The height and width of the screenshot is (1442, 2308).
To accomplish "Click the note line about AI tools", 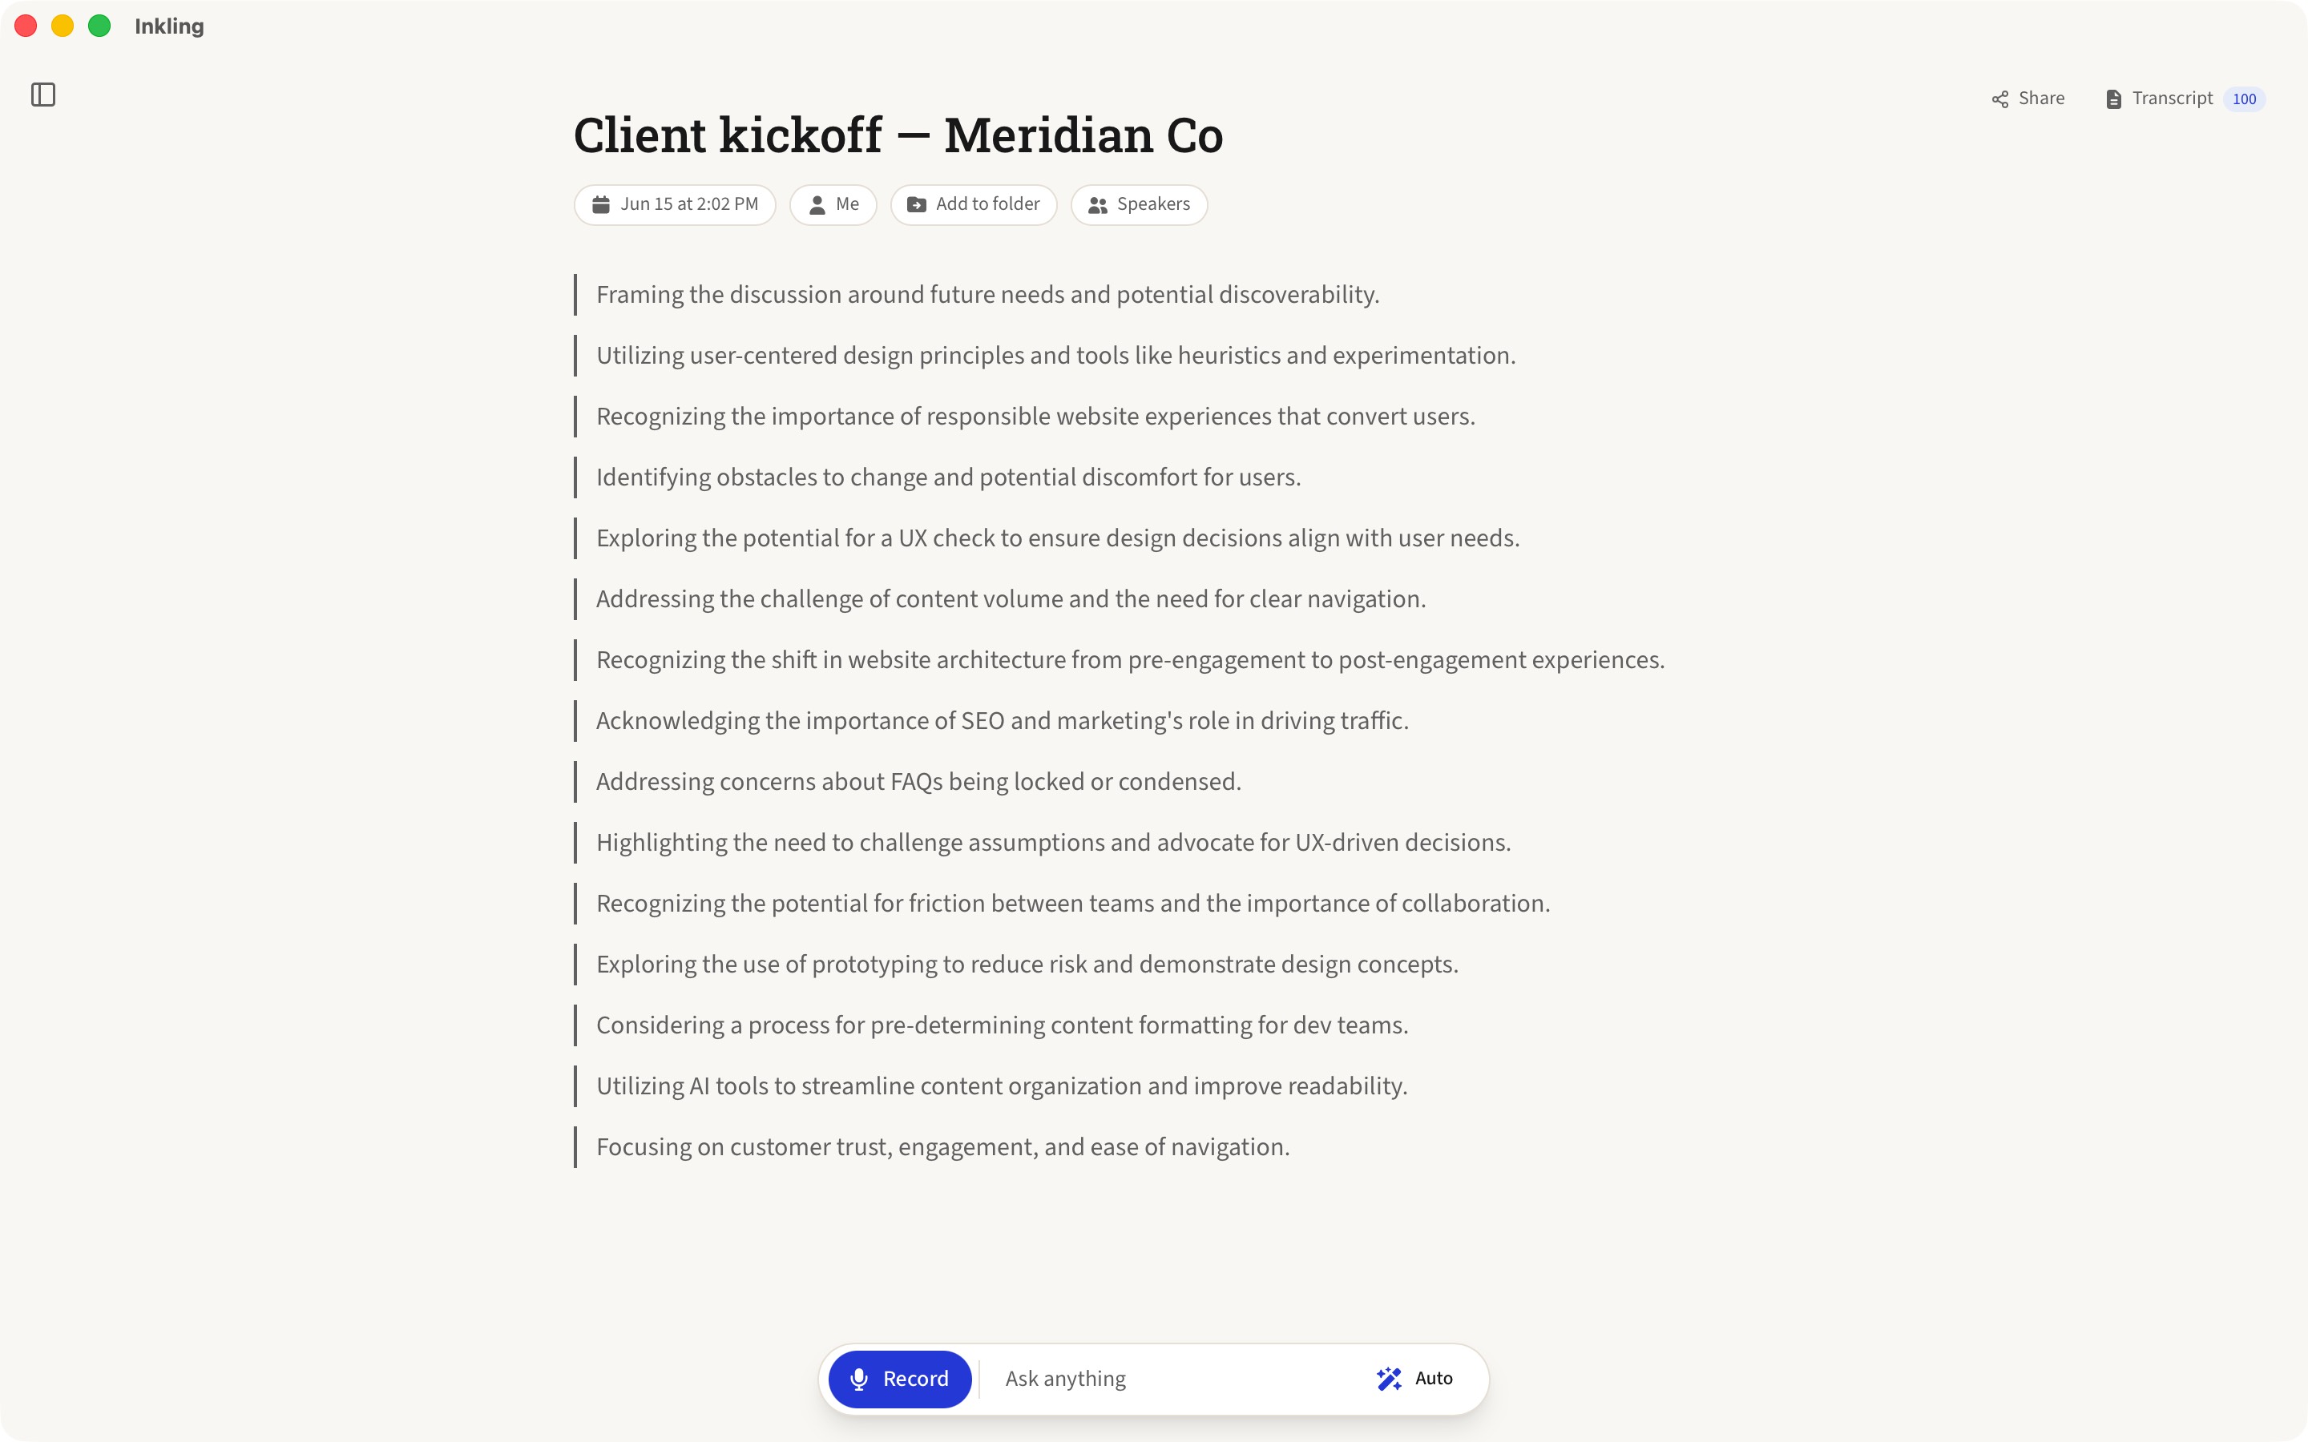I will coord(1003,1086).
